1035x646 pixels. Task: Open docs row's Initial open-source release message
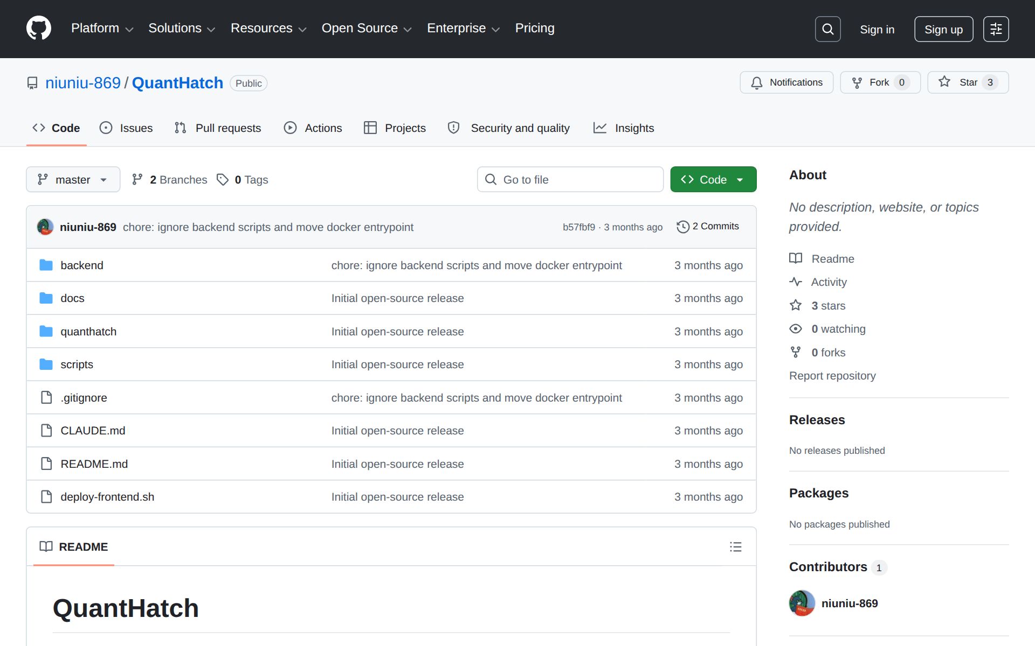pyautogui.click(x=397, y=298)
